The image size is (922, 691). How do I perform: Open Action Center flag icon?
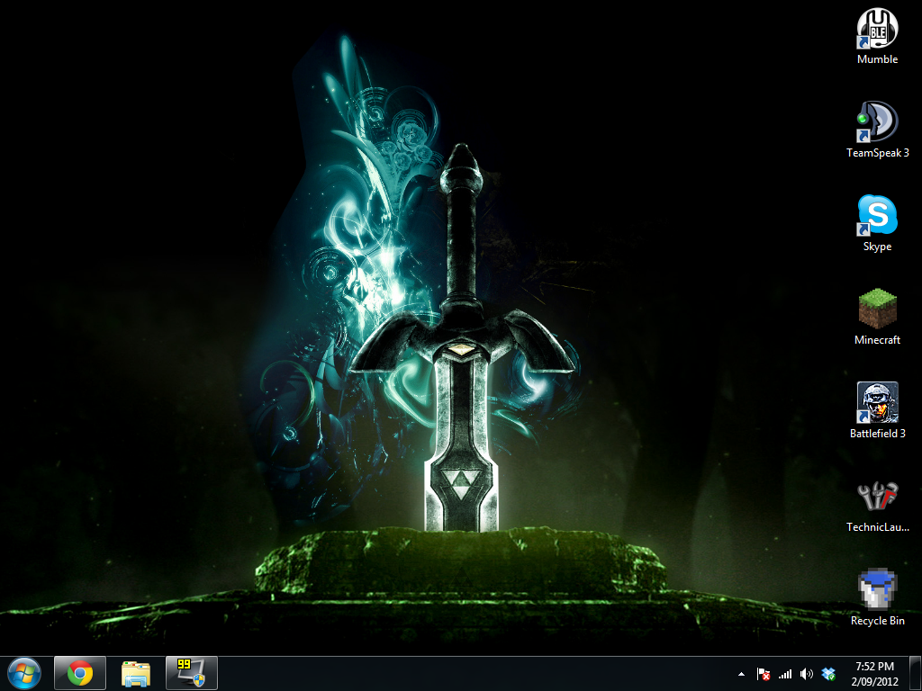(x=764, y=674)
